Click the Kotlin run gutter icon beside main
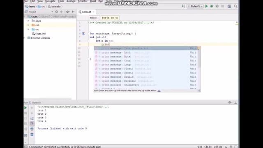 click(83, 33)
